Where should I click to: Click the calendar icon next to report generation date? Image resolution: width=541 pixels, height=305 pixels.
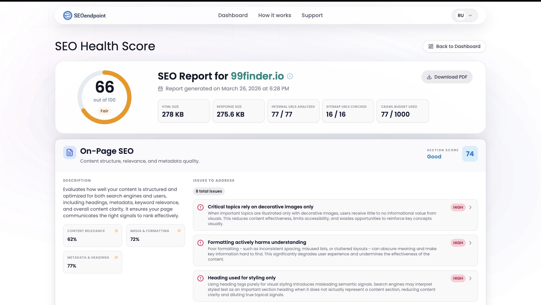(x=160, y=88)
